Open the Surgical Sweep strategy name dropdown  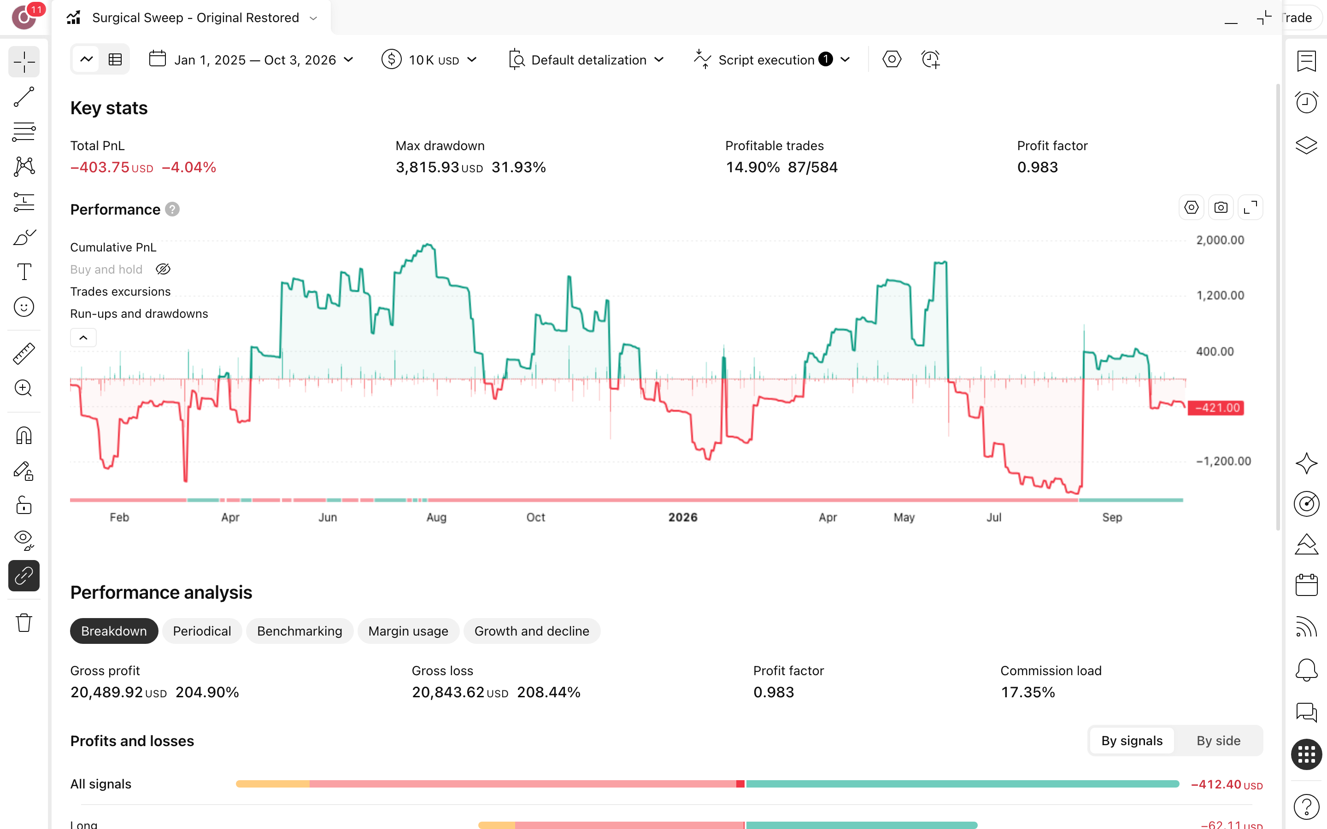(314, 18)
